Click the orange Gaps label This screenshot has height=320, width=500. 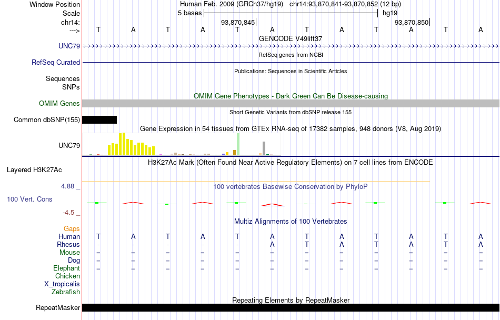click(x=72, y=228)
